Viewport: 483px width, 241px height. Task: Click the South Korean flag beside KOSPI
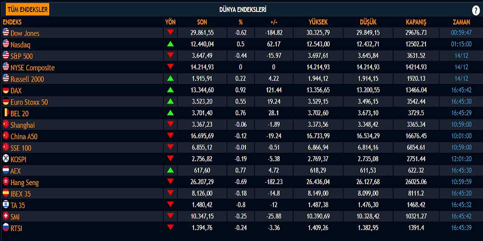pyautogui.click(x=5, y=158)
